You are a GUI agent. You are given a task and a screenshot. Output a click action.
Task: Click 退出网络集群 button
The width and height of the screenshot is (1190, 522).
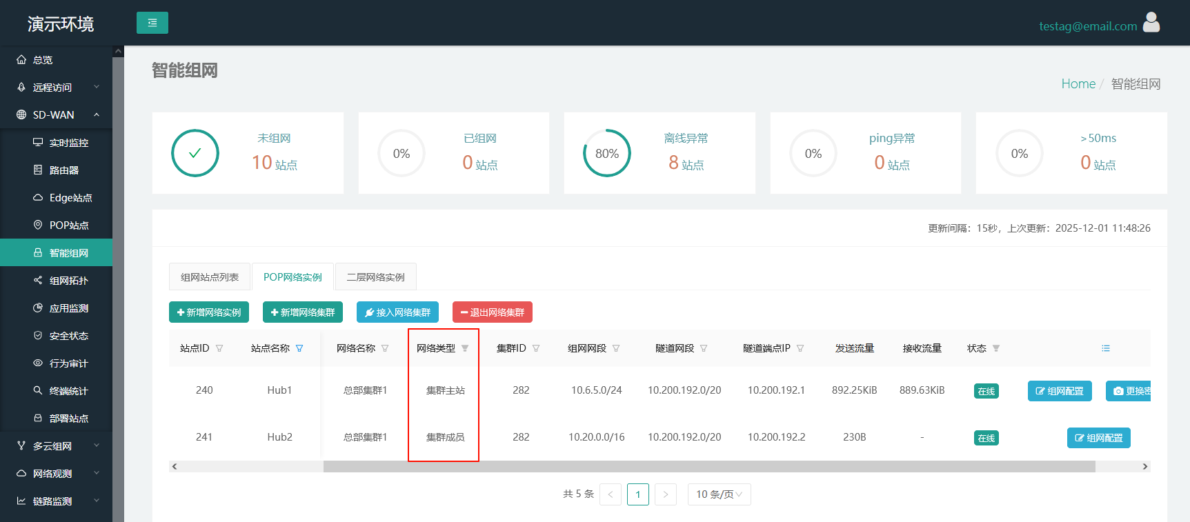pyautogui.click(x=493, y=312)
